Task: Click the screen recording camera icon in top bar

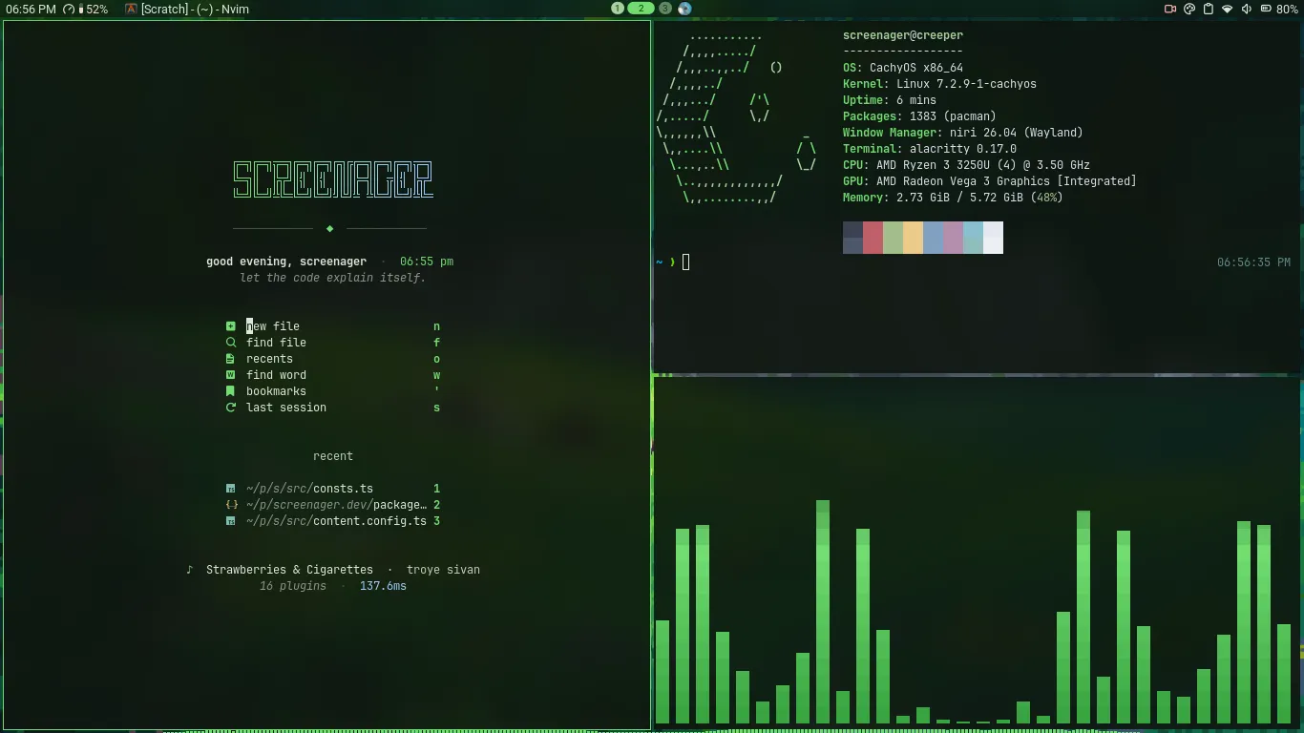Action: 1169,9
